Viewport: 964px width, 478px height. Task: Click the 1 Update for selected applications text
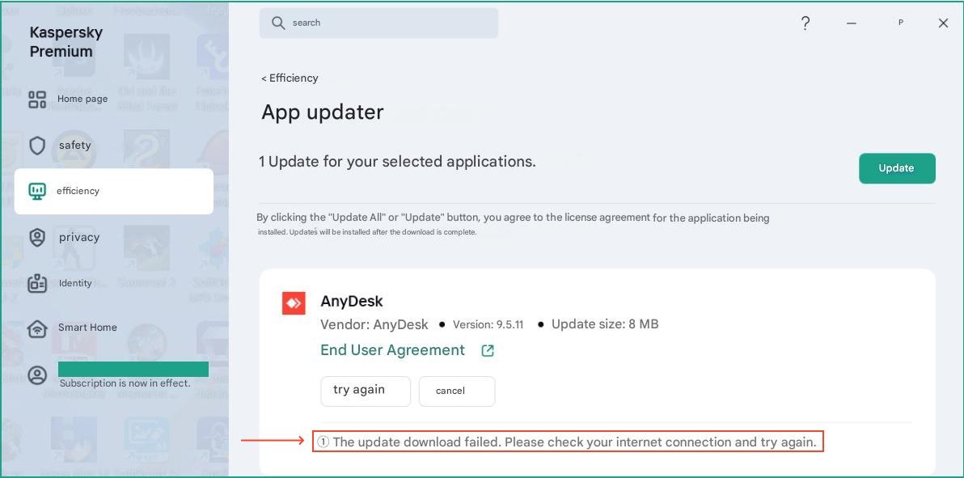[x=397, y=162]
